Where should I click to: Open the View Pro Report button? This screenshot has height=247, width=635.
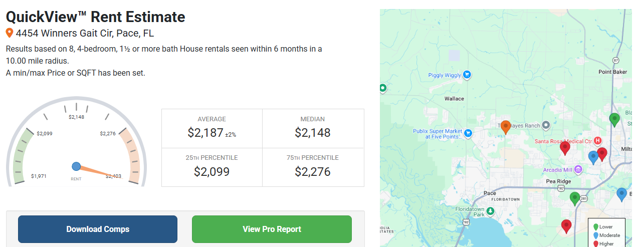point(272,229)
